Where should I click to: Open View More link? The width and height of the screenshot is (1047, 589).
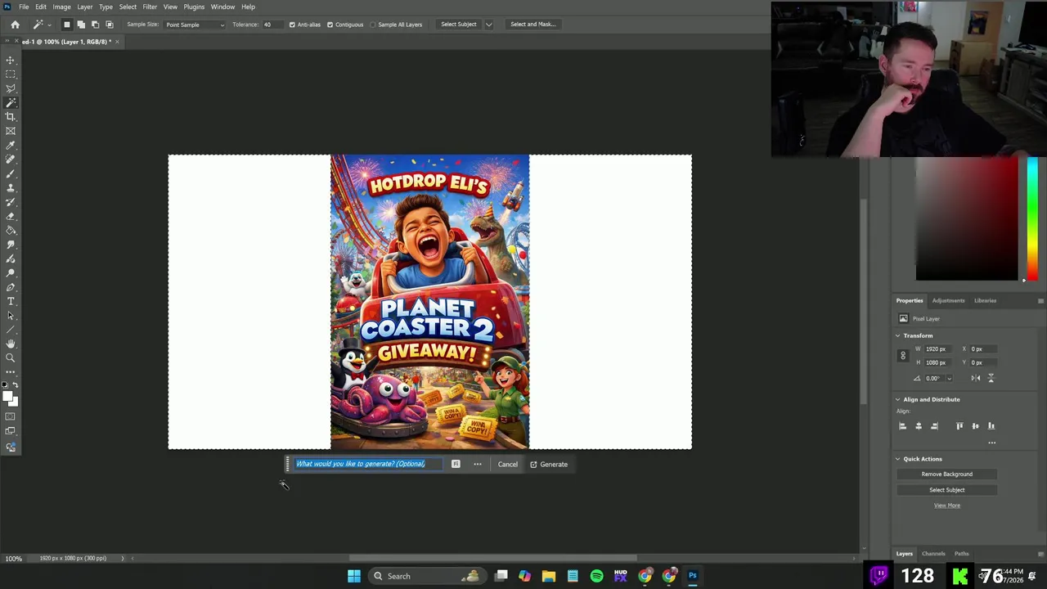[946, 506]
